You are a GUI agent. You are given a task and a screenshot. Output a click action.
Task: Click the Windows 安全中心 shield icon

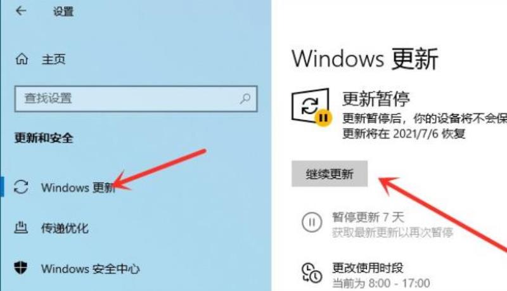pyautogui.click(x=21, y=268)
